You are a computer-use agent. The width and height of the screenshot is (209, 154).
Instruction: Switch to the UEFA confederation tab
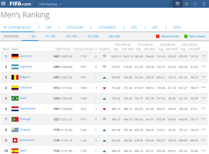click(177, 27)
